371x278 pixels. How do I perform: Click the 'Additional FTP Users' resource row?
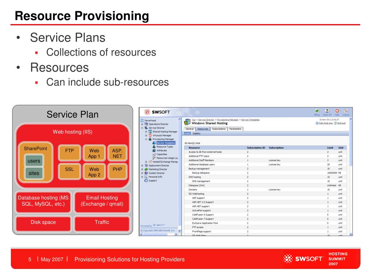pos(266,156)
